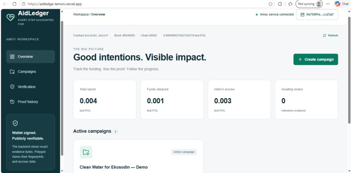Click the AidLedger heart logo icon

tap(10, 17)
